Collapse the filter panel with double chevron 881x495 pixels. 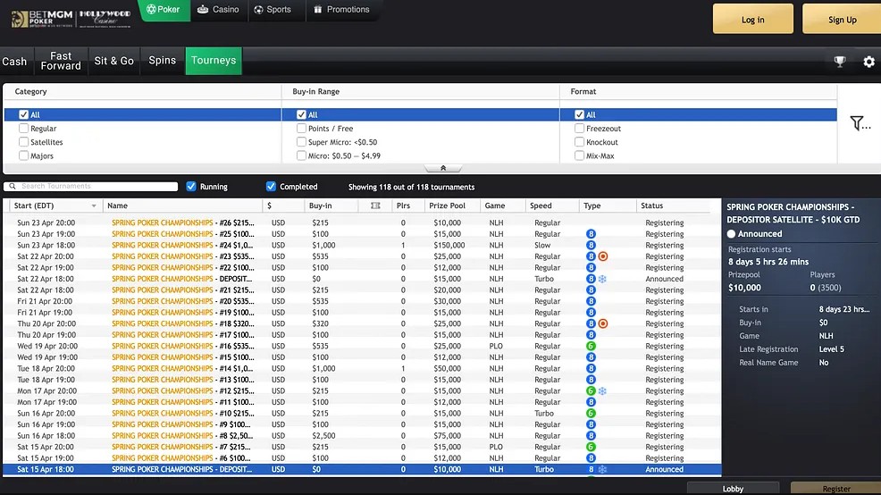tap(443, 168)
